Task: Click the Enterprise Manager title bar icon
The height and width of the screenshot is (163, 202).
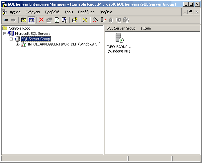Action: pyautogui.click(x=5, y=4)
